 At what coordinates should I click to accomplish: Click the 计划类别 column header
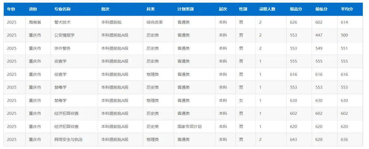pyautogui.click(x=186, y=9)
